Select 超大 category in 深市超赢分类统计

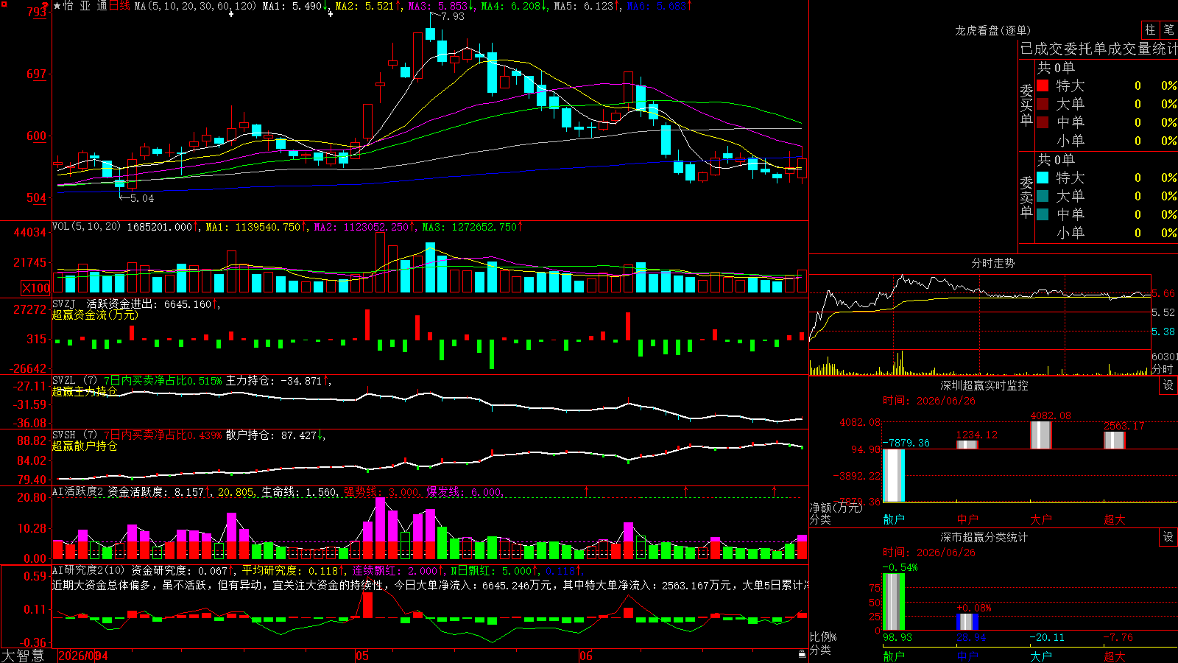point(1115,656)
